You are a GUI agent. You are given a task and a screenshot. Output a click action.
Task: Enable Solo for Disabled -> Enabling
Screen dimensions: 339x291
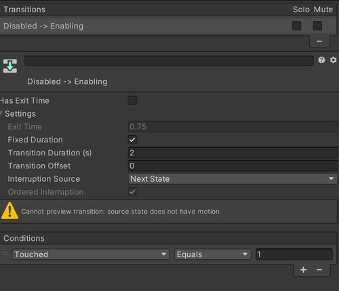click(x=296, y=26)
